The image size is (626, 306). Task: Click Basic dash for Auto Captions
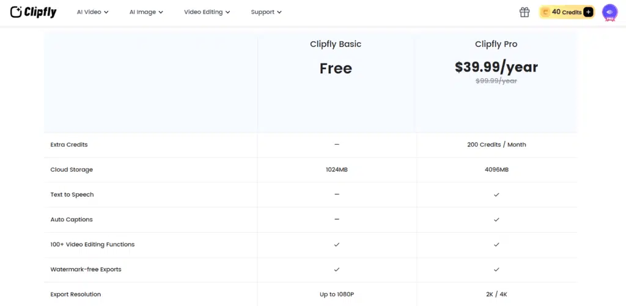337,219
